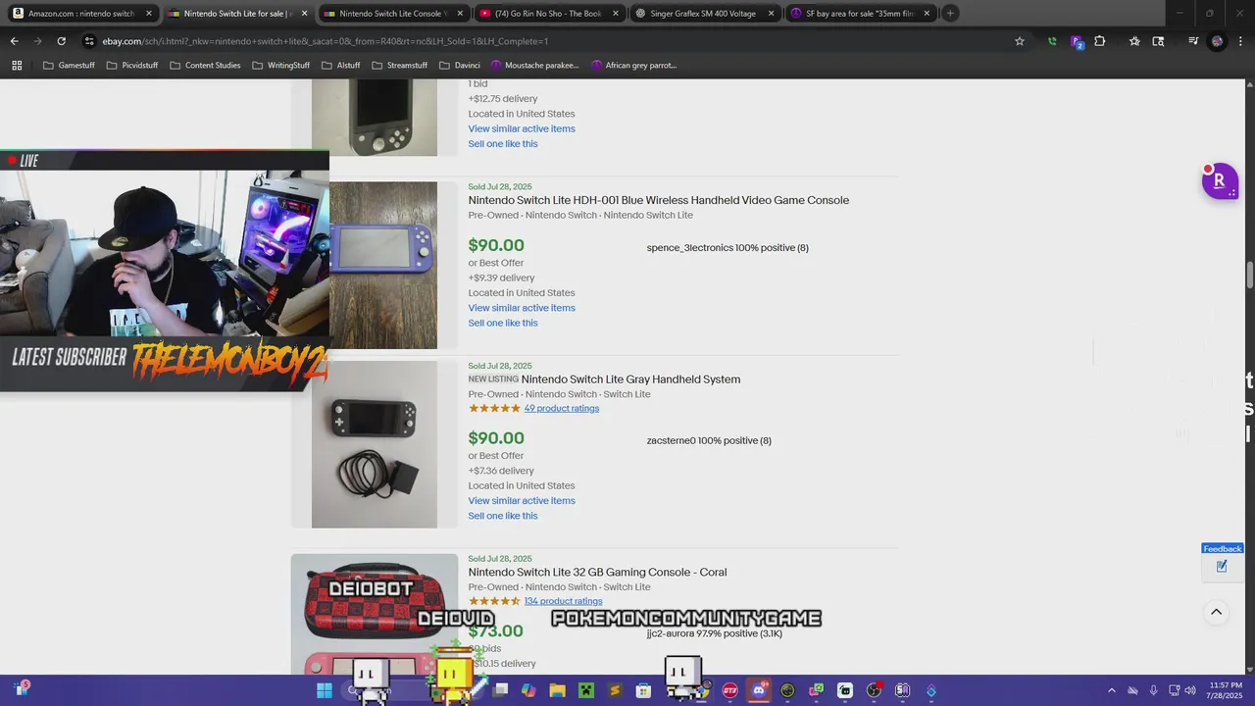Open Nintendo Switch Lite 32 GB Coral listing
This screenshot has width=1255, height=706.
tap(597, 572)
